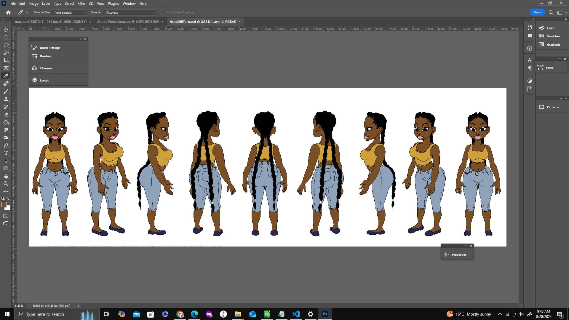
Task: Open the Character panel icon
Action: click(x=530, y=60)
